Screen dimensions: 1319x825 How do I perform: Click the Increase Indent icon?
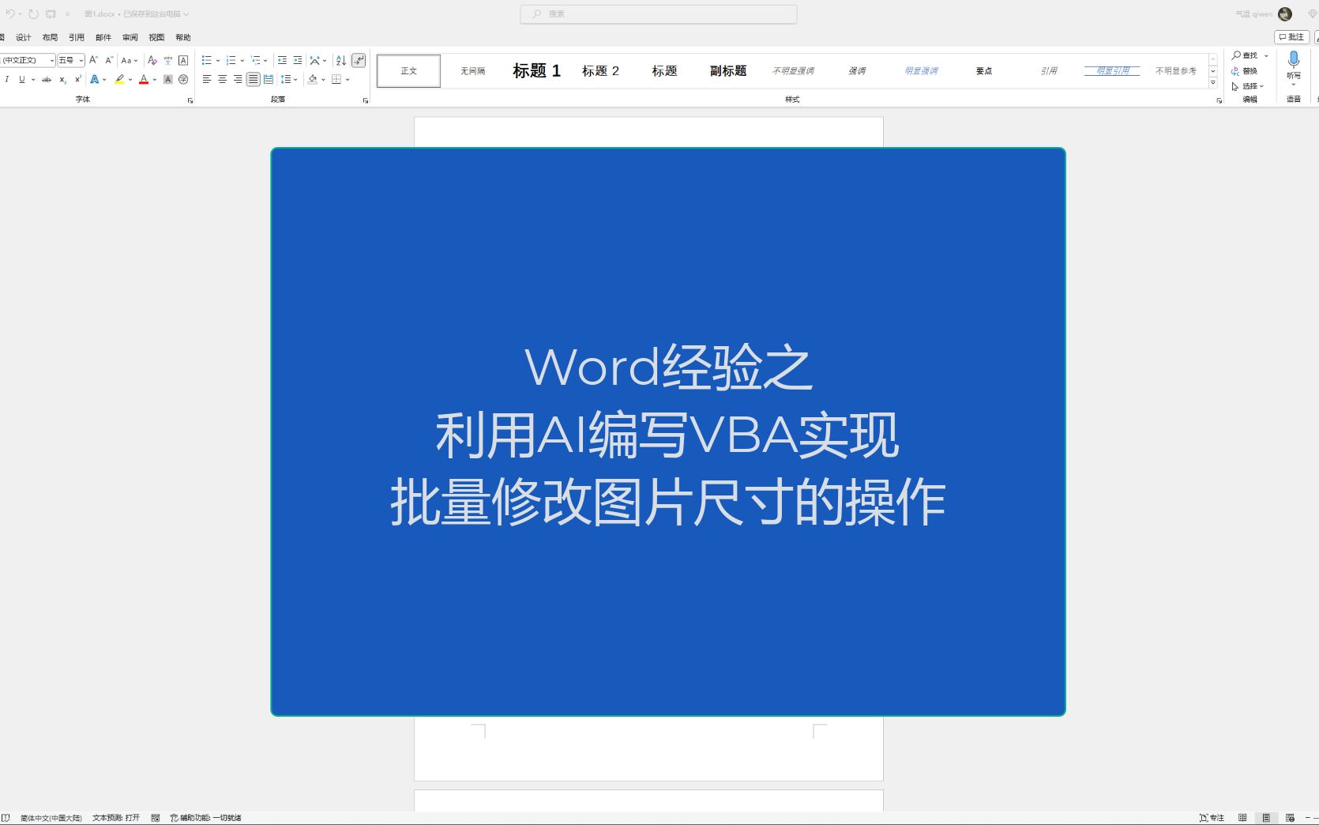coord(298,60)
